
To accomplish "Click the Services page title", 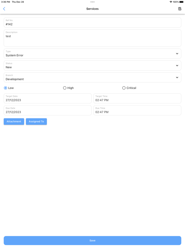I will [92, 9].
